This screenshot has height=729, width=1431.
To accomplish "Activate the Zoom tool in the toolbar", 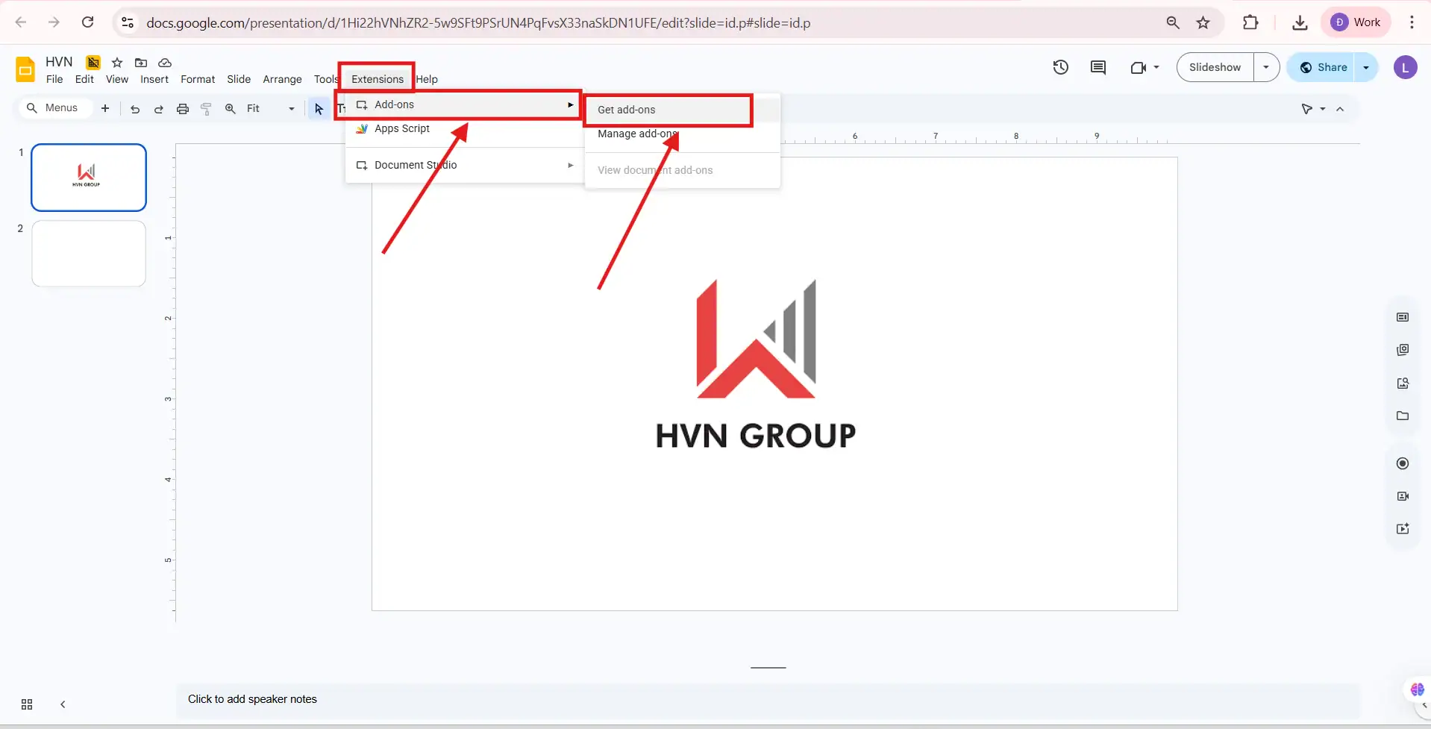I will pyautogui.click(x=231, y=108).
